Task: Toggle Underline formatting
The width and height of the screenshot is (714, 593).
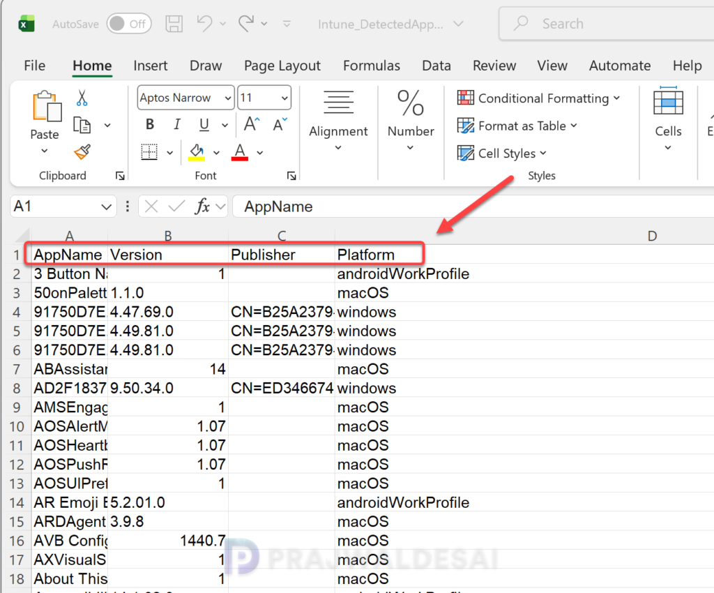Action: pyautogui.click(x=204, y=125)
